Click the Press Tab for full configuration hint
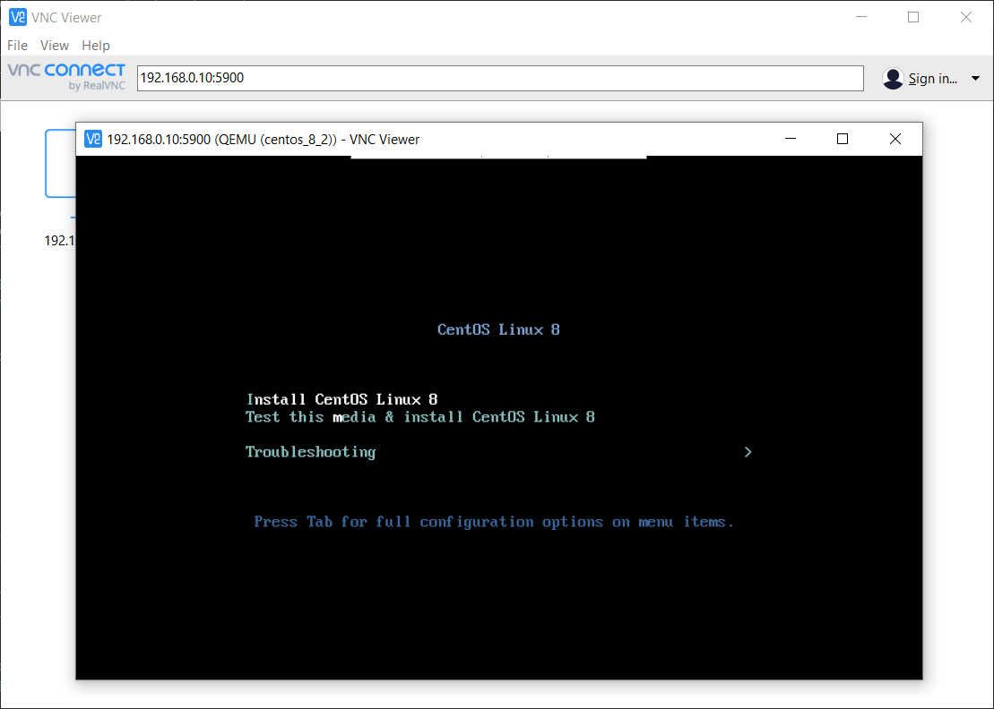 tap(494, 522)
